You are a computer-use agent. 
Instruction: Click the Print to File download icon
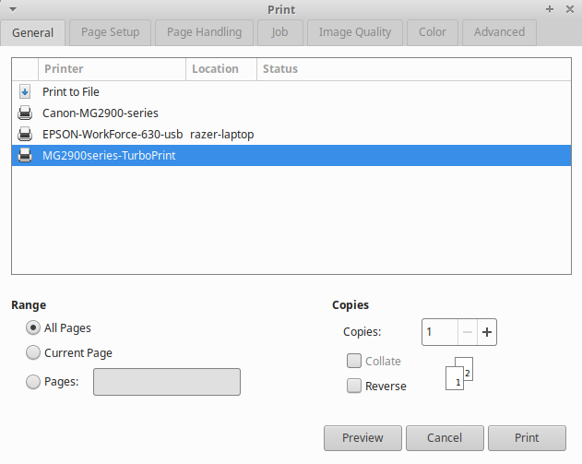click(x=25, y=92)
